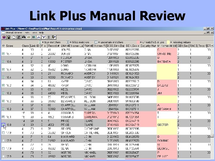215x161 pixels.
Task: Click the Y-shaped filter toolbar icon
Action: (44, 37)
